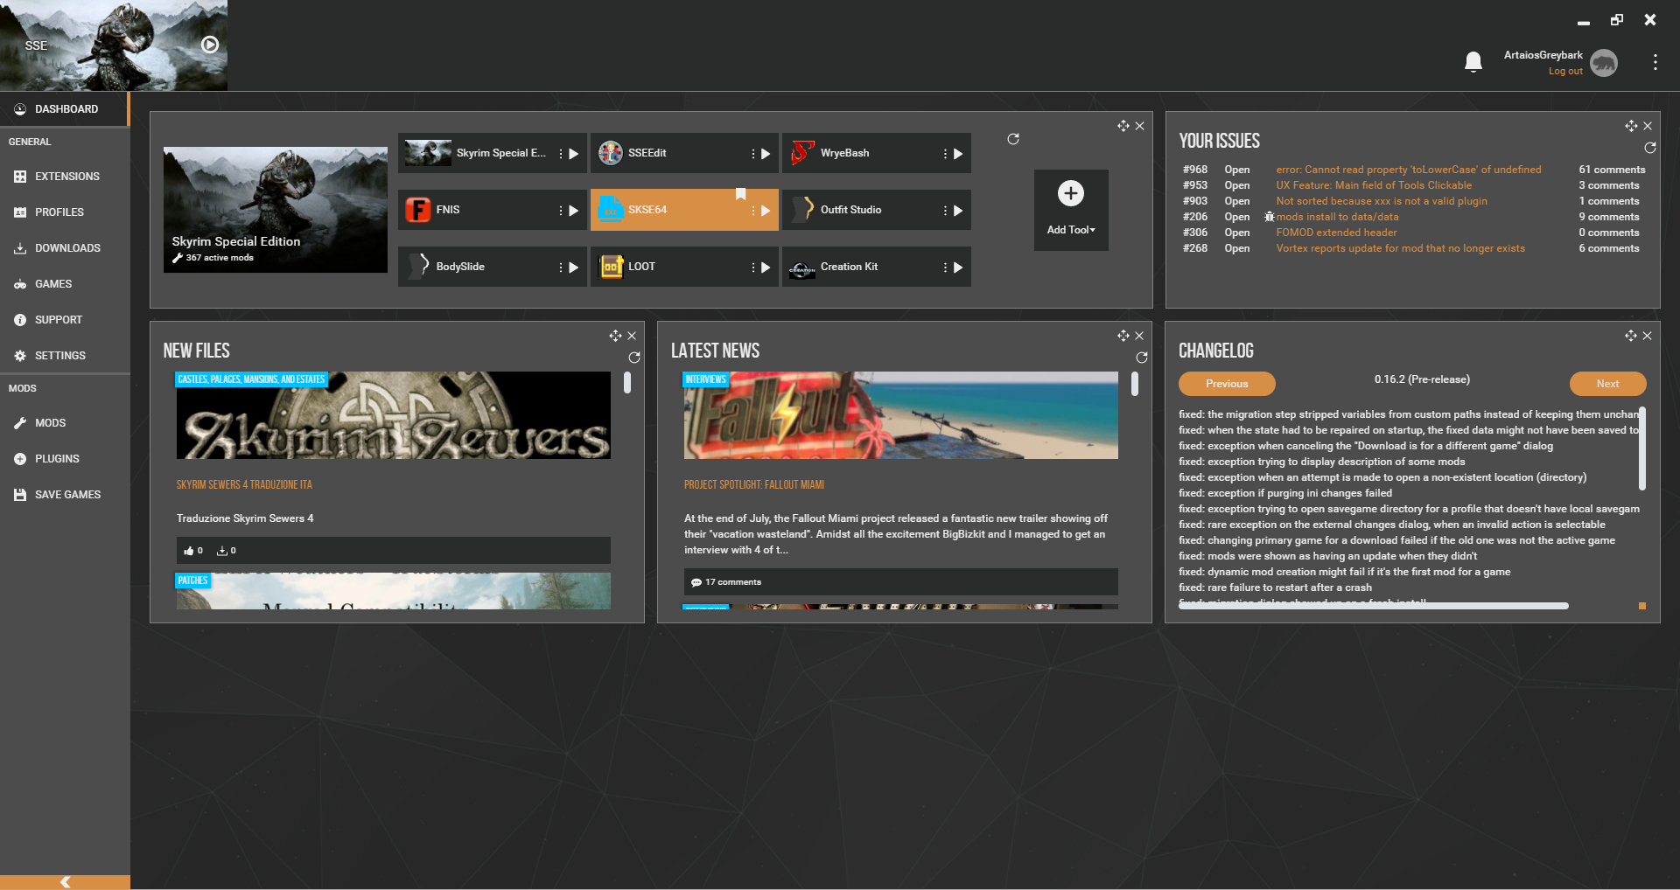Open the account options menu top right
Image resolution: width=1680 pixels, height=890 pixels.
(1655, 62)
